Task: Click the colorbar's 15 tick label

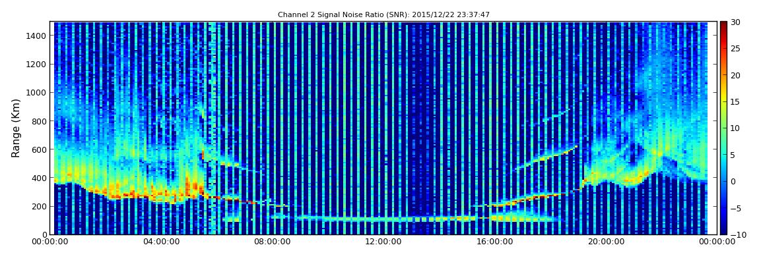Action: pos(735,102)
